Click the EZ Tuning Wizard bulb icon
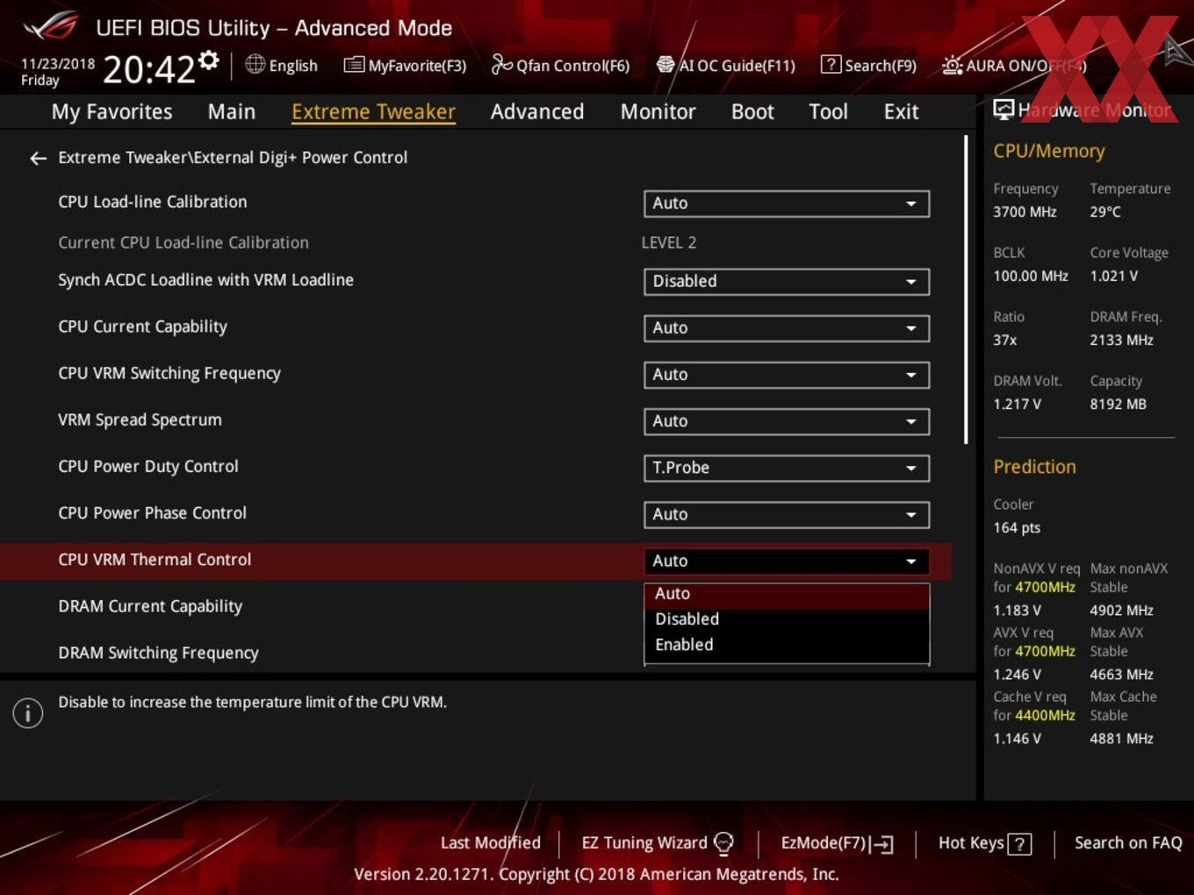The image size is (1194, 895). [x=723, y=843]
